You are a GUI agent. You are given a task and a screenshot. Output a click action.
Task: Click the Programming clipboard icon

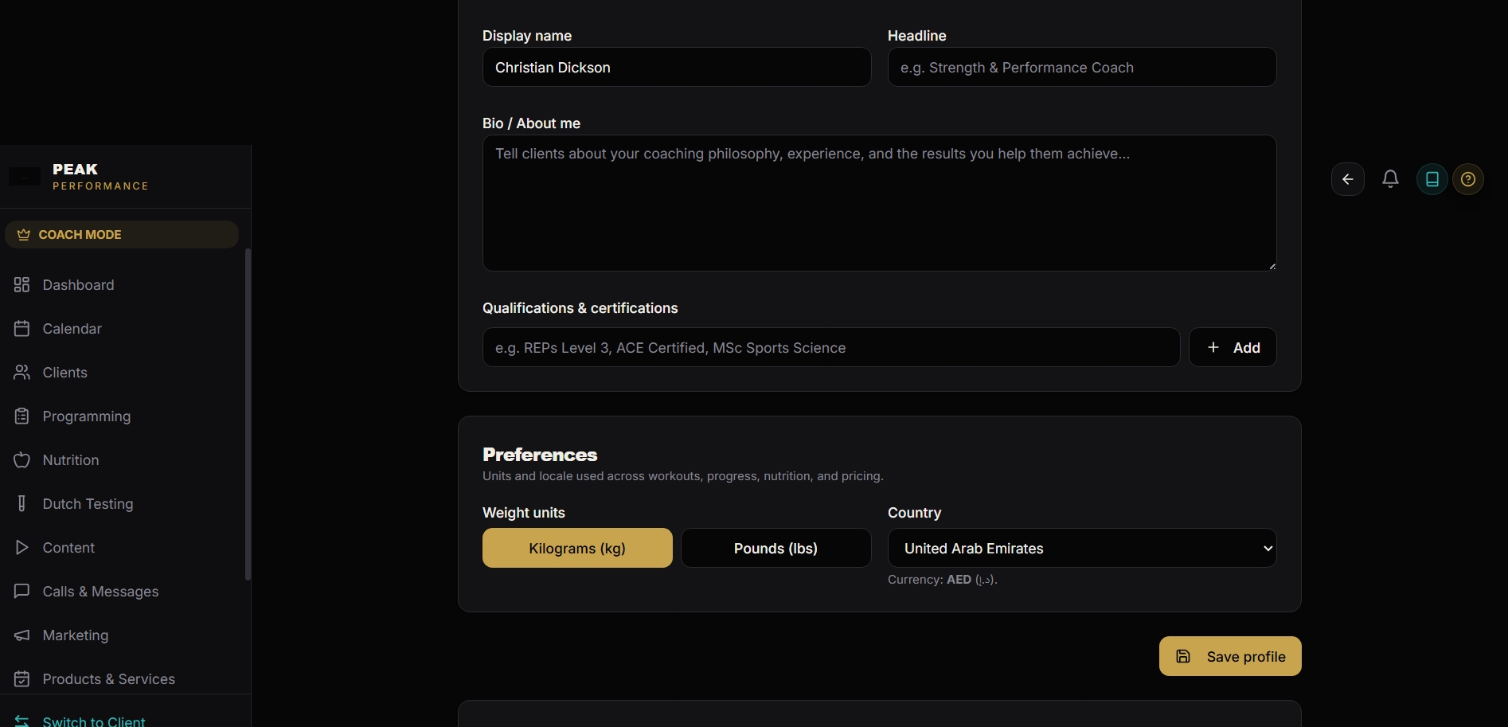(21, 416)
